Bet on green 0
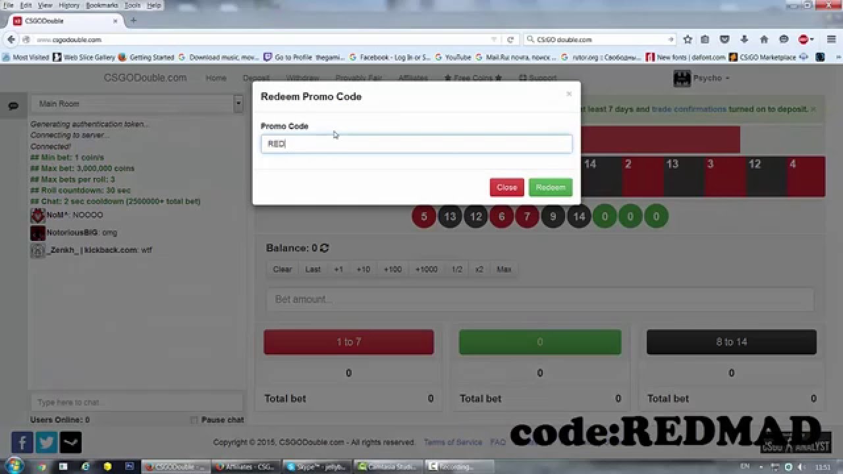The width and height of the screenshot is (843, 474). [x=540, y=342]
